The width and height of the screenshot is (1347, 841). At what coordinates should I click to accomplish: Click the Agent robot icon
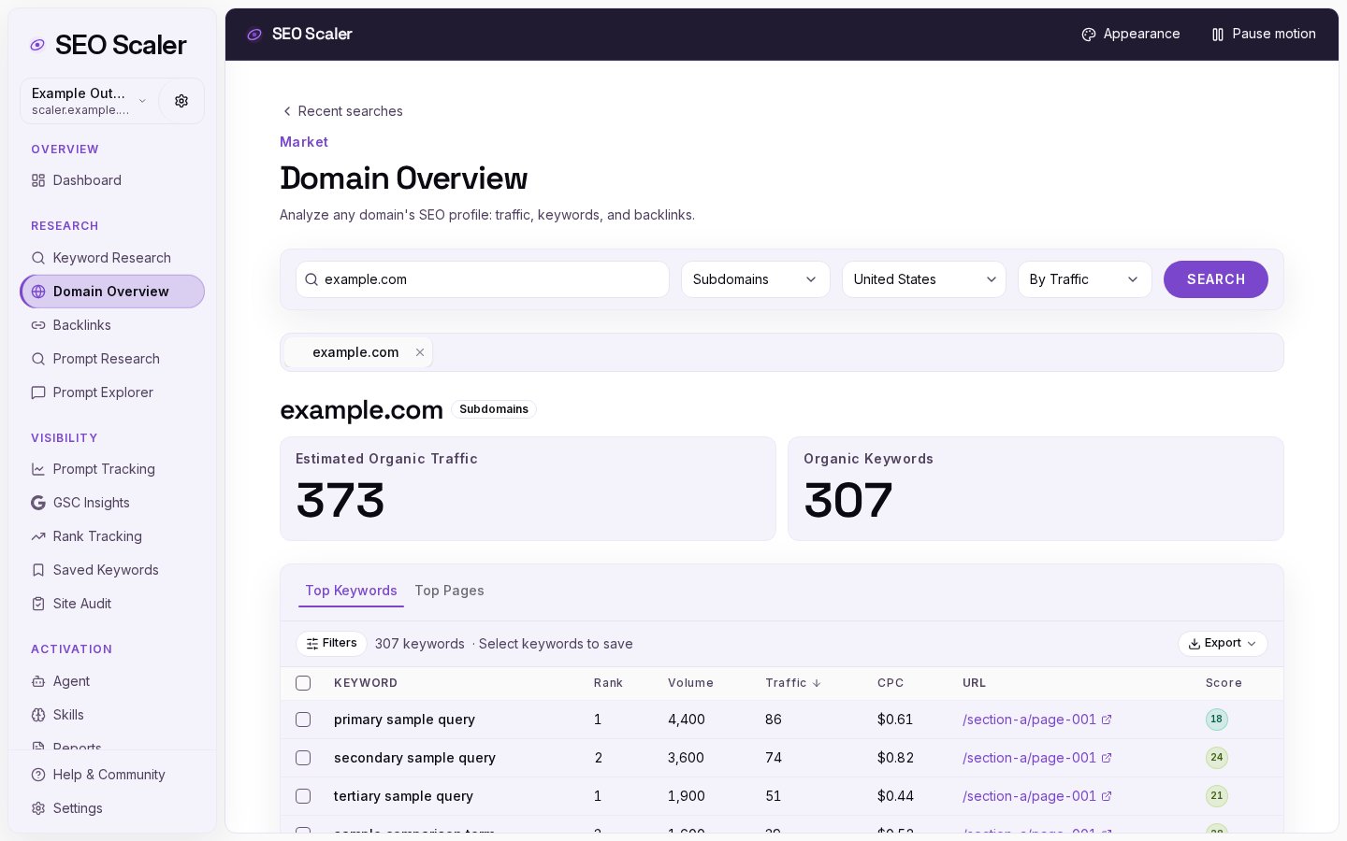(x=38, y=681)
